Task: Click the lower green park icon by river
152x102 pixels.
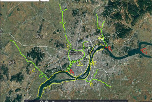Action: 88,56
